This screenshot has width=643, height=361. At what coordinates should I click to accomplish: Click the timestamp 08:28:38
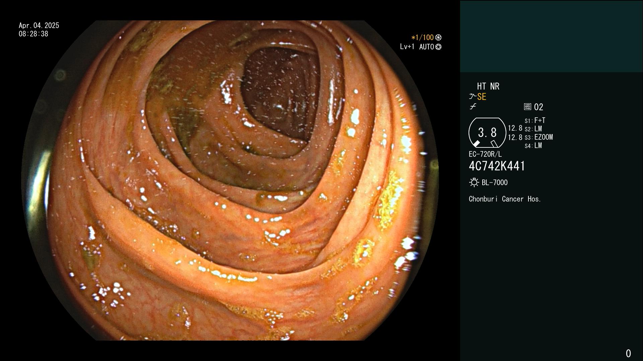(x=33, y=34)
